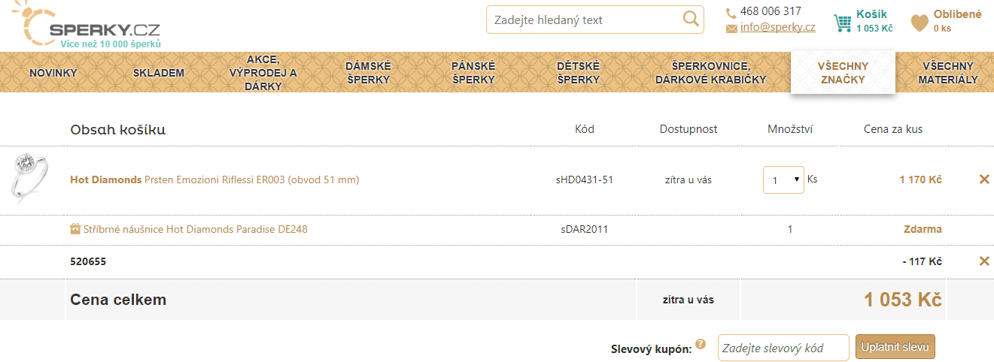Click the search text field
Image resolution: width=994 pixels, height=362 pixels.
[583, 20]
